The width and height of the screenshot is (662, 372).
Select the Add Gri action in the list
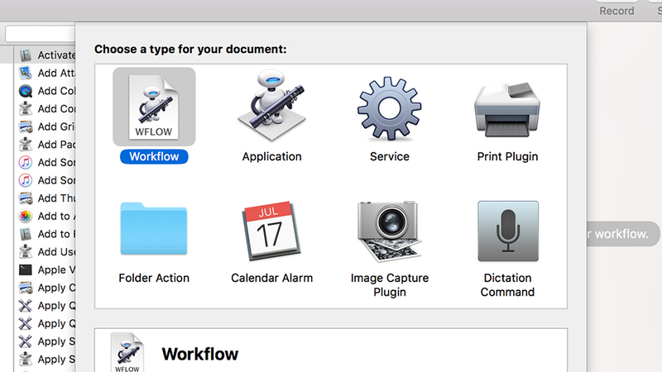point(47,126)
